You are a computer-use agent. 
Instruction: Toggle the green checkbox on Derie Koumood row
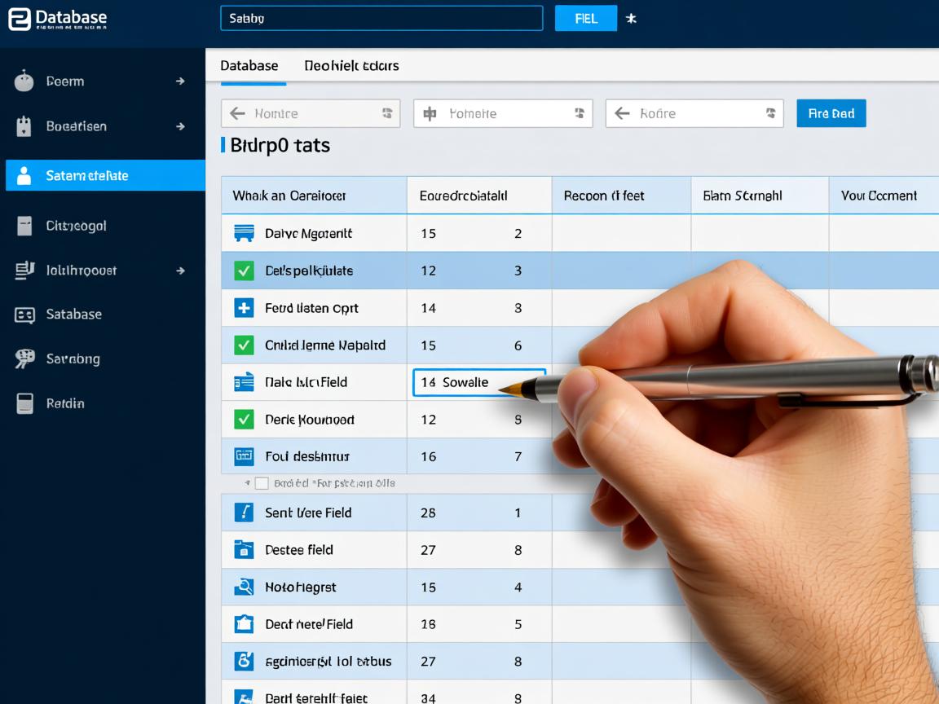pos(244,420)
